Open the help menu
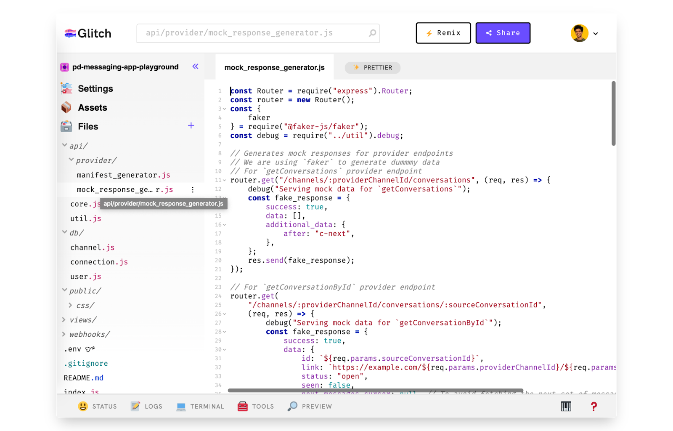 [x=594, y=406]
